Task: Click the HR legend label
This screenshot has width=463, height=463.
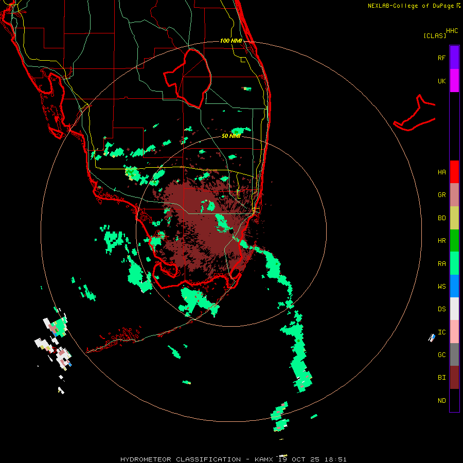Action: [x=441, y=241]
